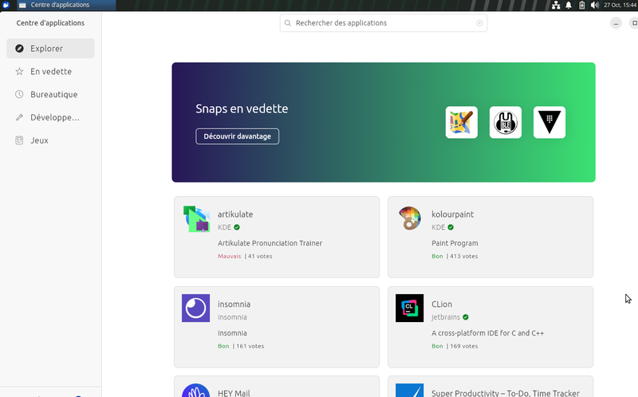Click the Rechercher des applications search field
638x397 pixels.
pos(384,23)
